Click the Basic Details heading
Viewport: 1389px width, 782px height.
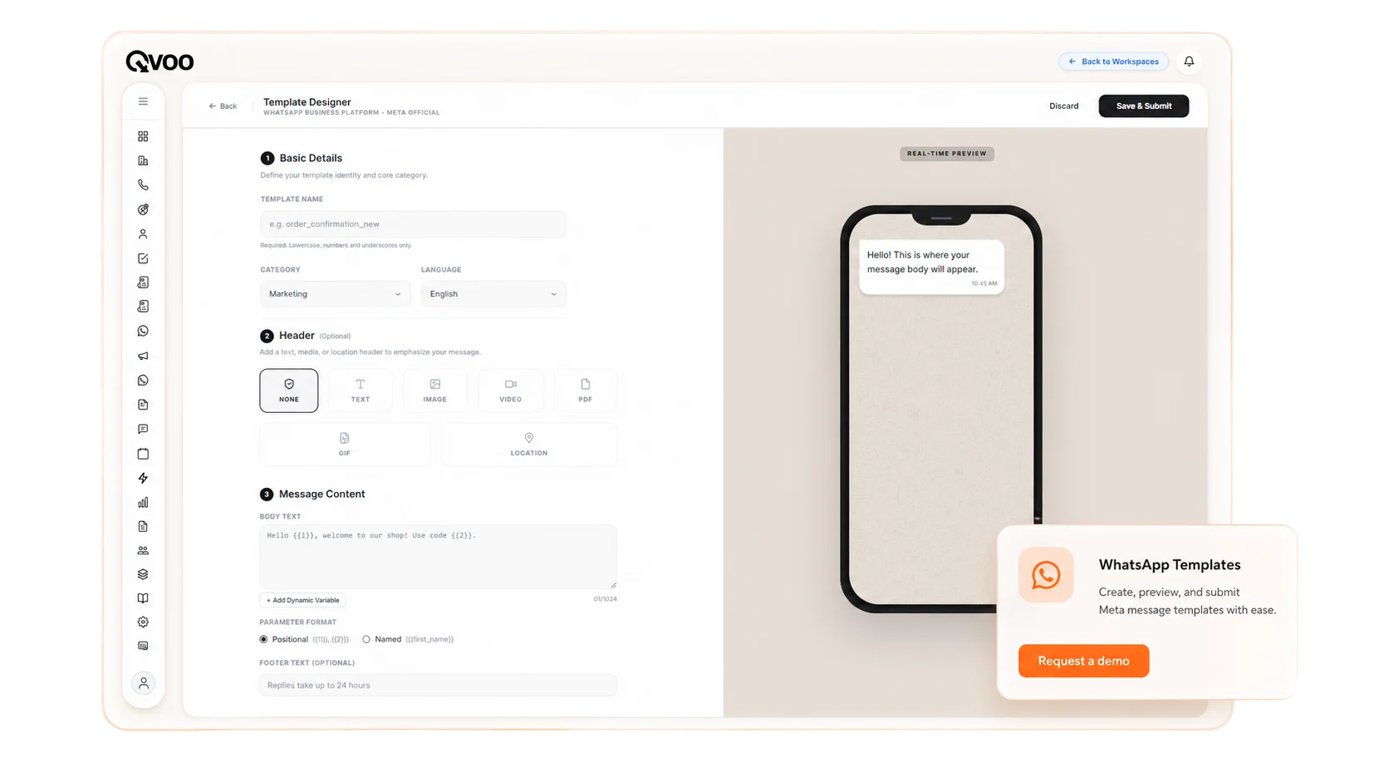point(311,158)
